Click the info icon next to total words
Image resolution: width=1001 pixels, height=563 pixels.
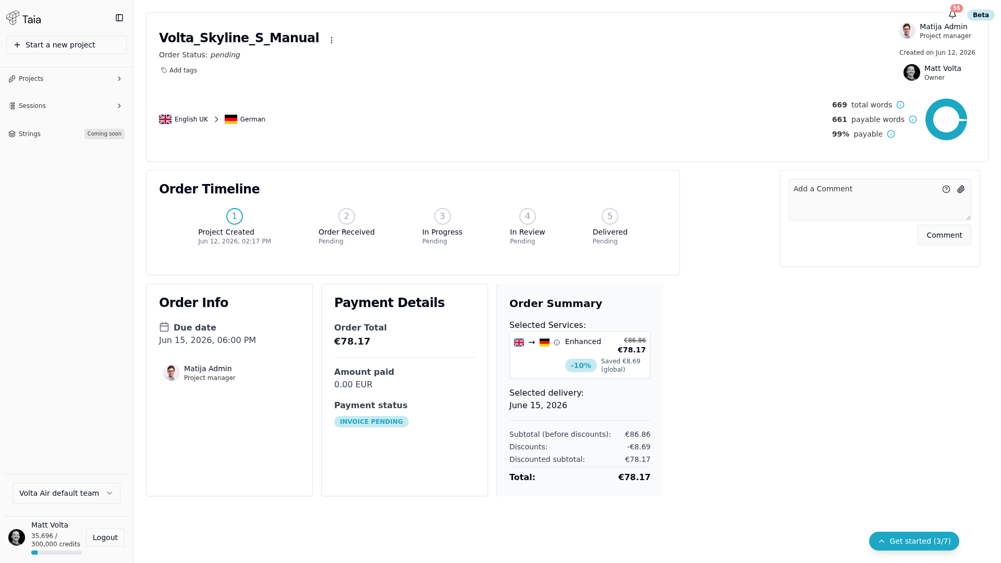[900, 105]
